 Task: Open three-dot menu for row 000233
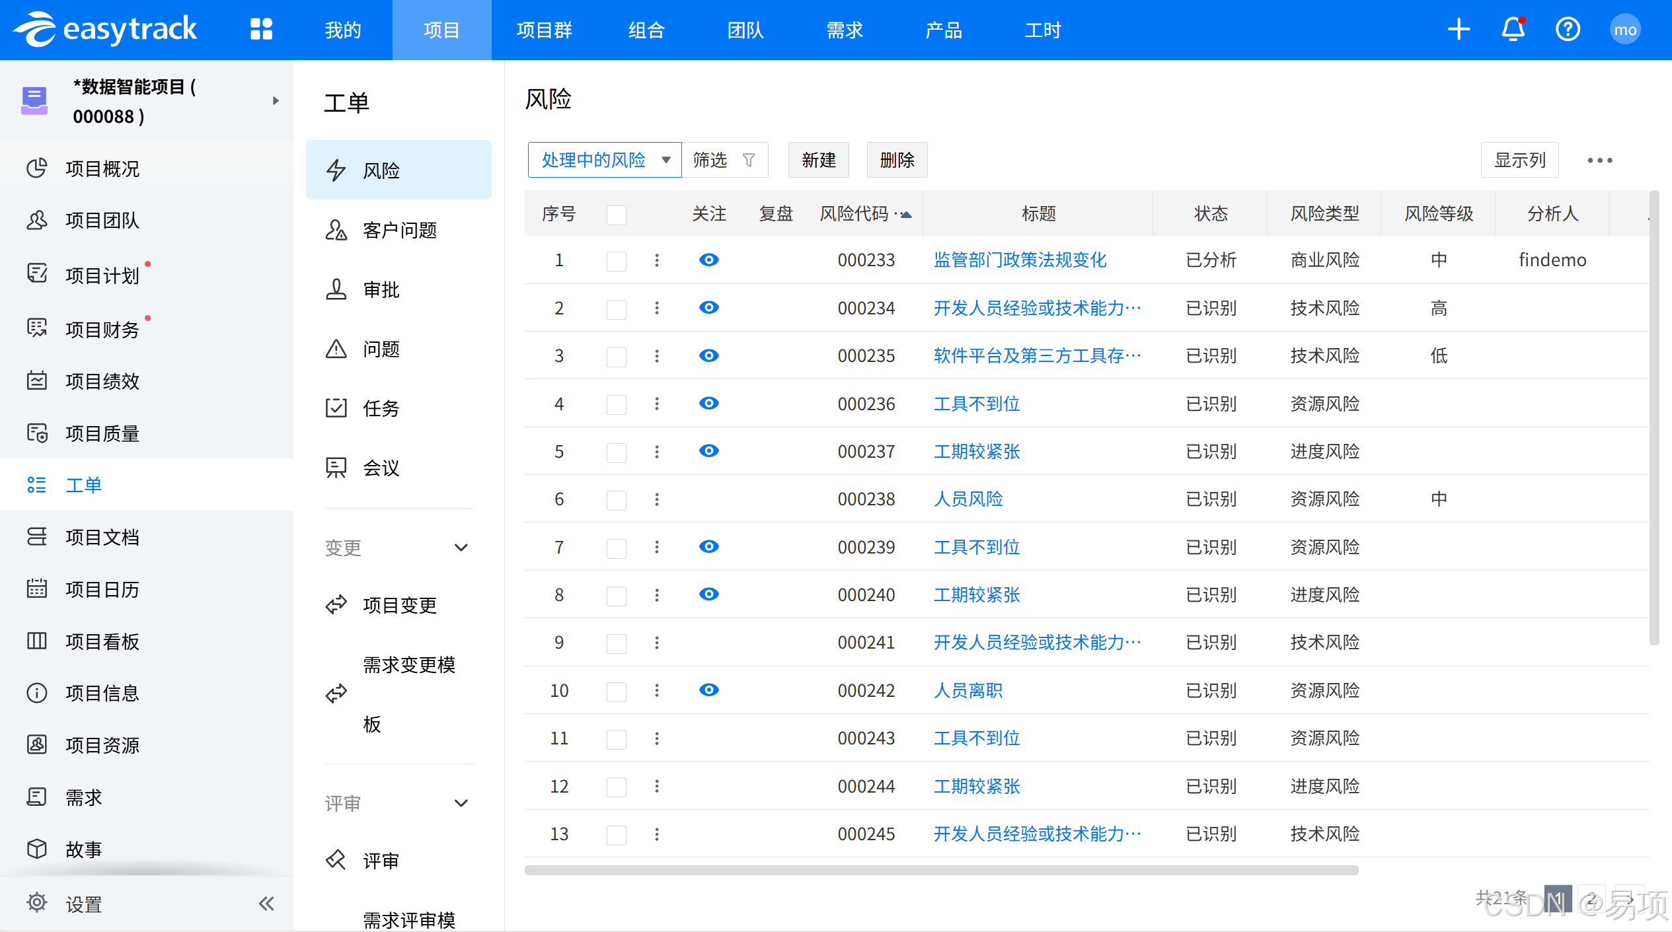tap(657, 260)
